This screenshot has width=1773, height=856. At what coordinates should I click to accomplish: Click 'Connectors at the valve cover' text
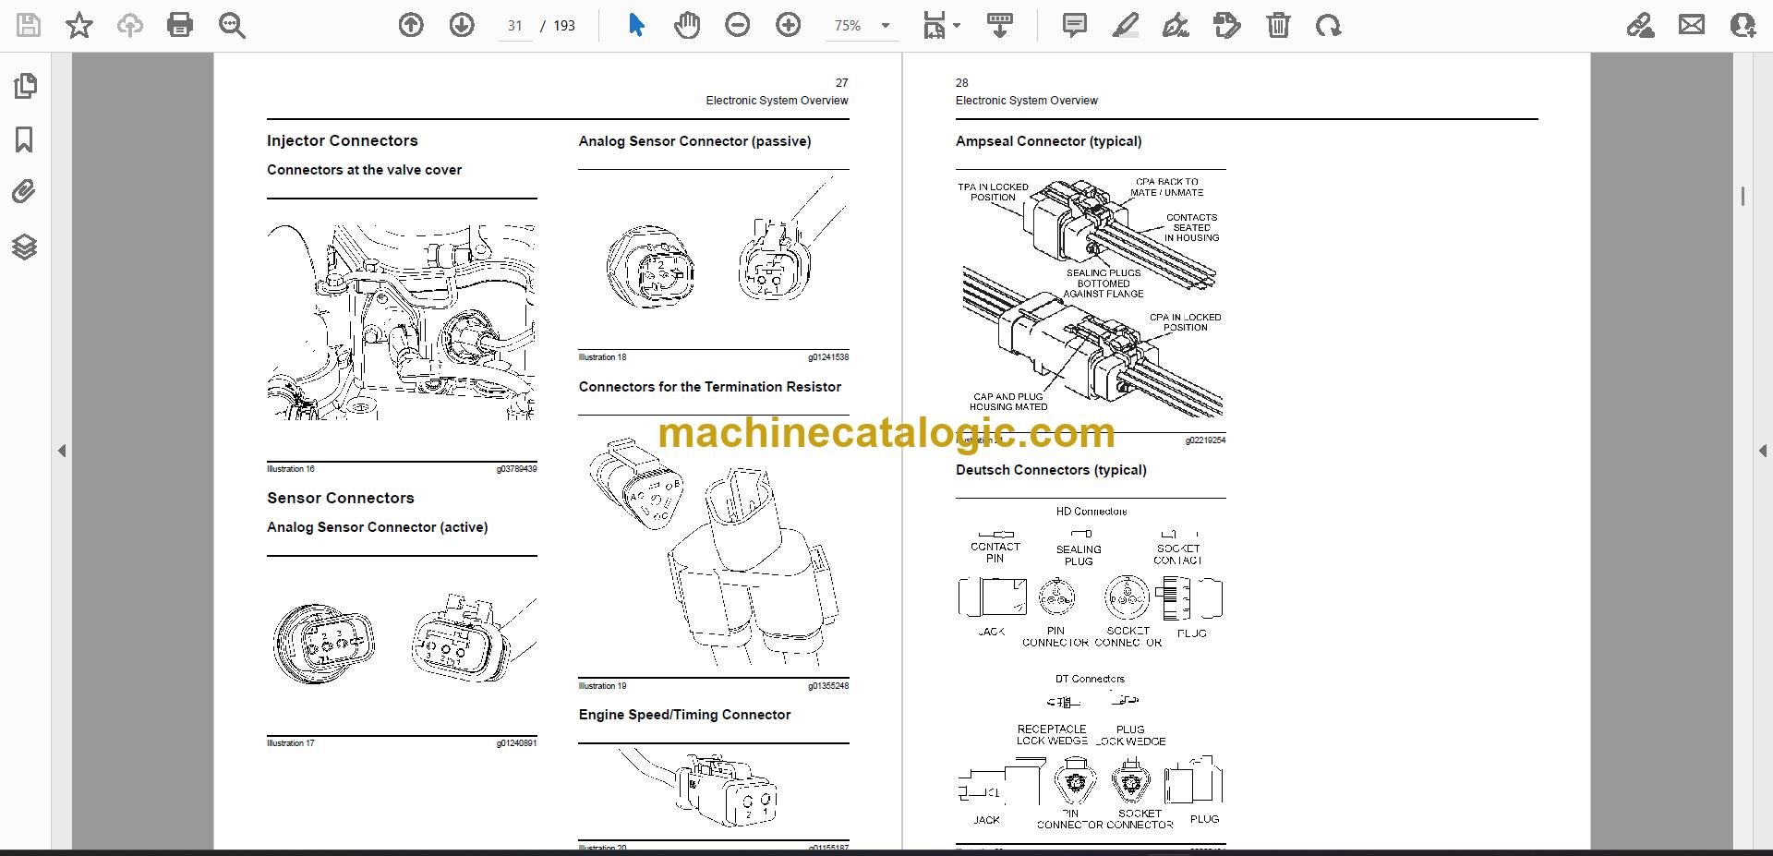(x=364, y=170)
